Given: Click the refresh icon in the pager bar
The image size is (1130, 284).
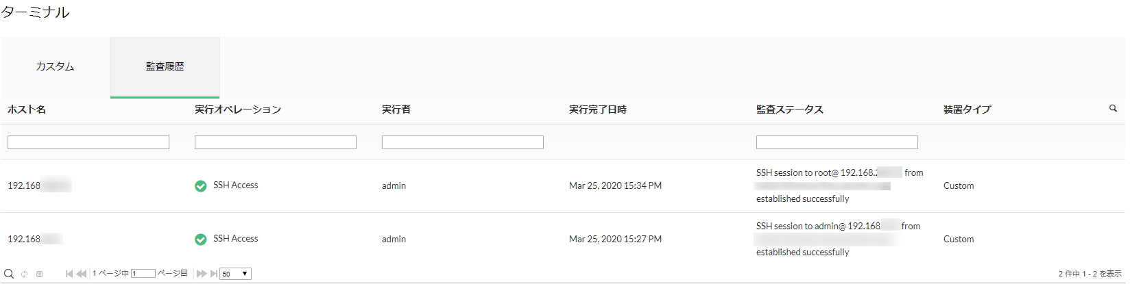Looking at the screenshot, I should (x=25, y=274).
